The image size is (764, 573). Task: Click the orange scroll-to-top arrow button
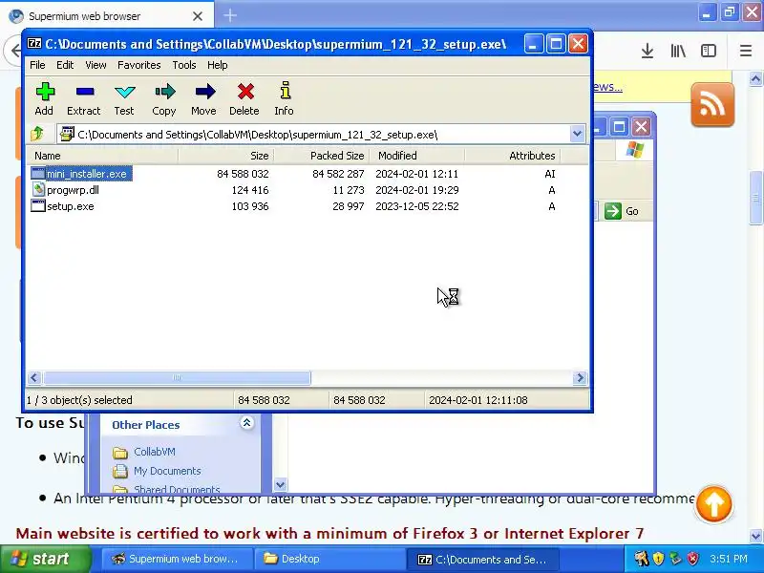point(713,504)
